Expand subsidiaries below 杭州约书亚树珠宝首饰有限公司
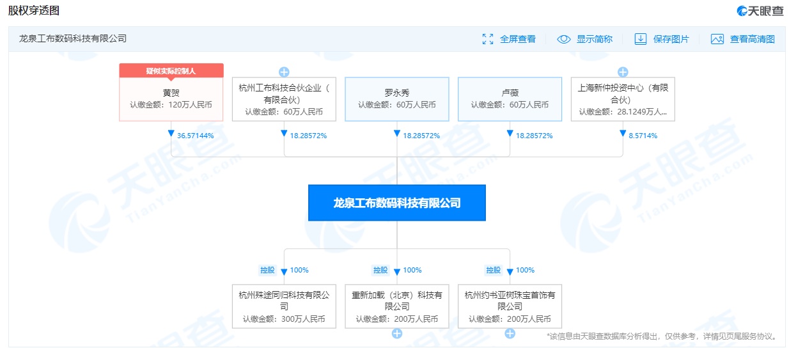Viewport: 789px width, 348px height. 510,333
